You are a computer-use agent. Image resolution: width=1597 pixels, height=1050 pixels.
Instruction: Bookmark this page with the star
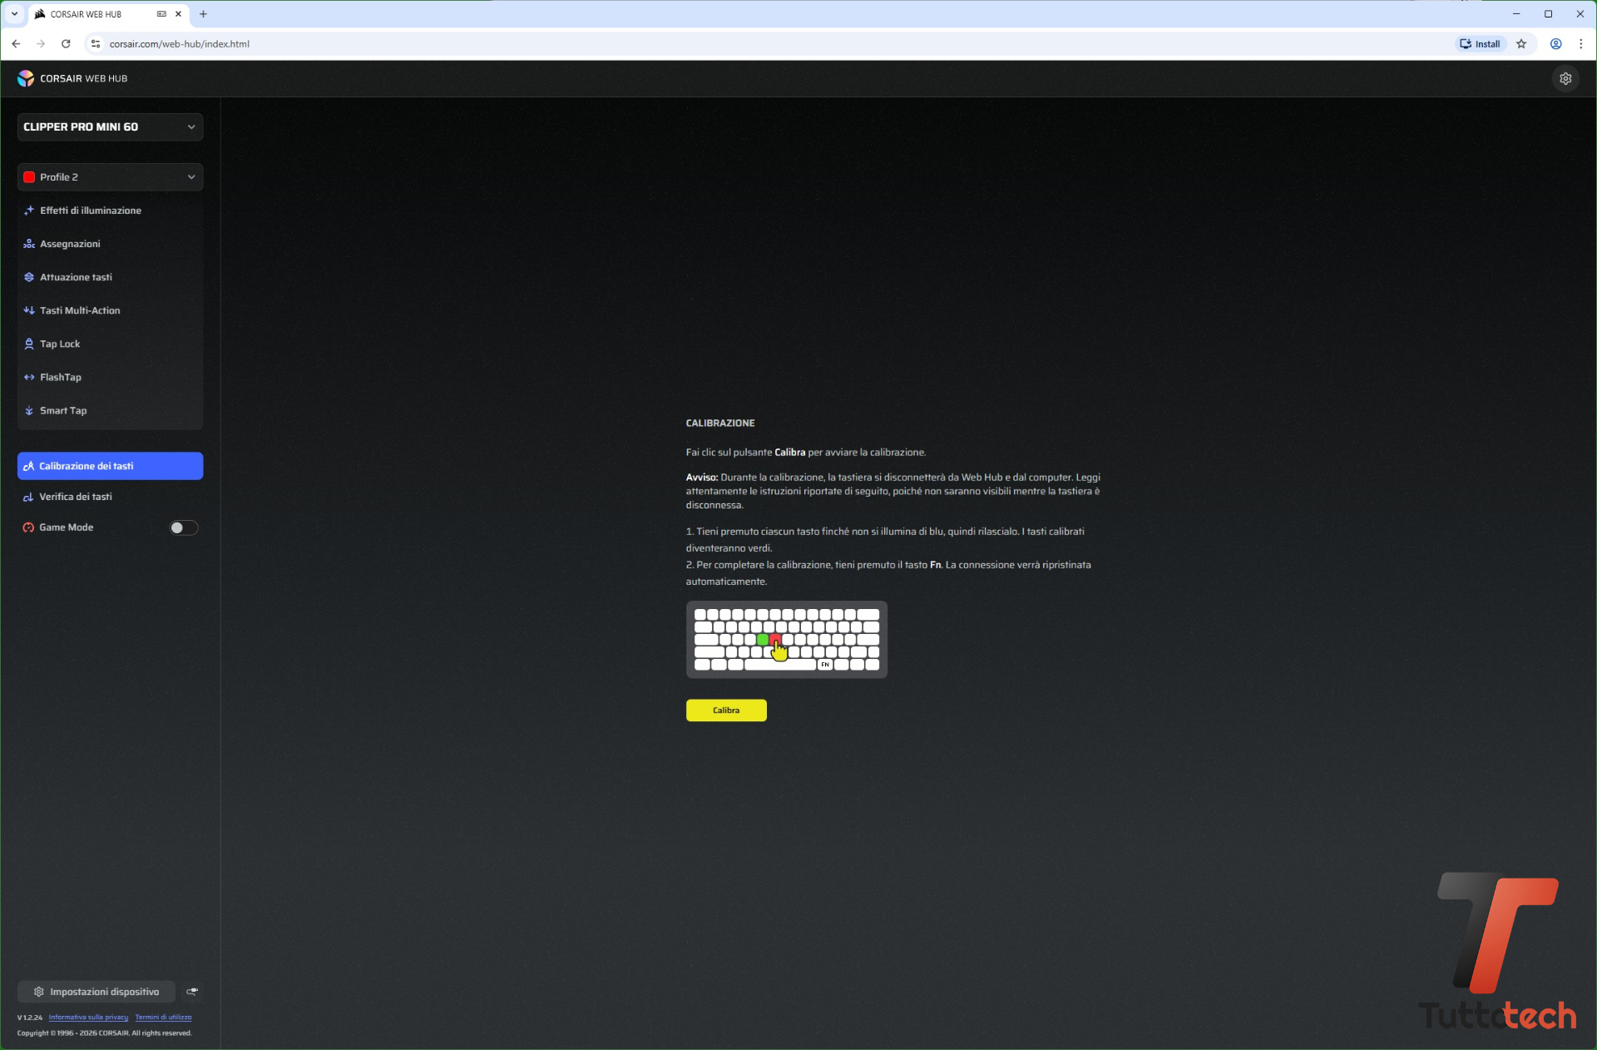click(1521, 44)
